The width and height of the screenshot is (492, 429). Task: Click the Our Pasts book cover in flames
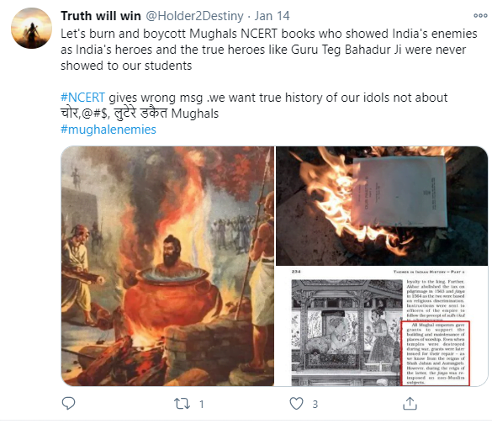(399, 192)
